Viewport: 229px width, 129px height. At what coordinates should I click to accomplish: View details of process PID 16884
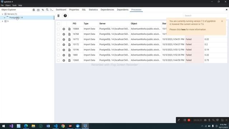(69, 29)
